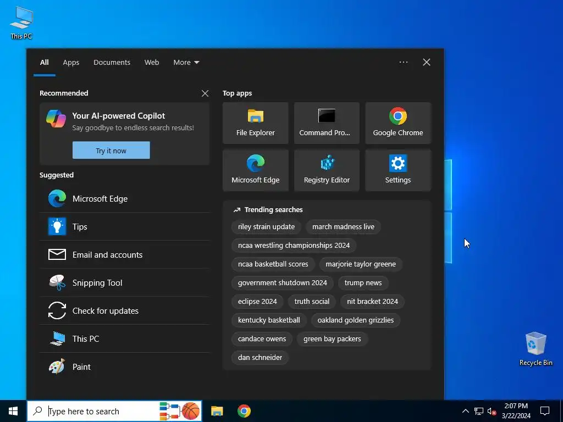Search riley strain update

(x=266, y=227)
